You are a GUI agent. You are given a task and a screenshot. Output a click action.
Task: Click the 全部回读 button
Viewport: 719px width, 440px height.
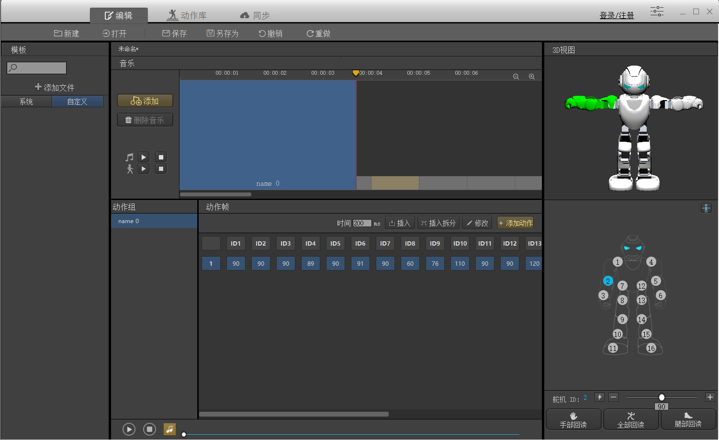tap(631, 419)
